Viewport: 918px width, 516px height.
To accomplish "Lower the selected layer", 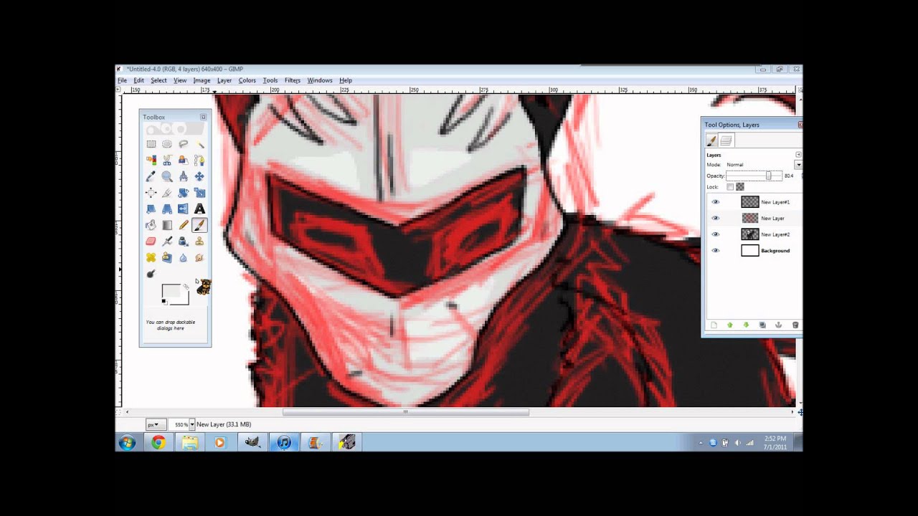I will (x=747, y=325).
